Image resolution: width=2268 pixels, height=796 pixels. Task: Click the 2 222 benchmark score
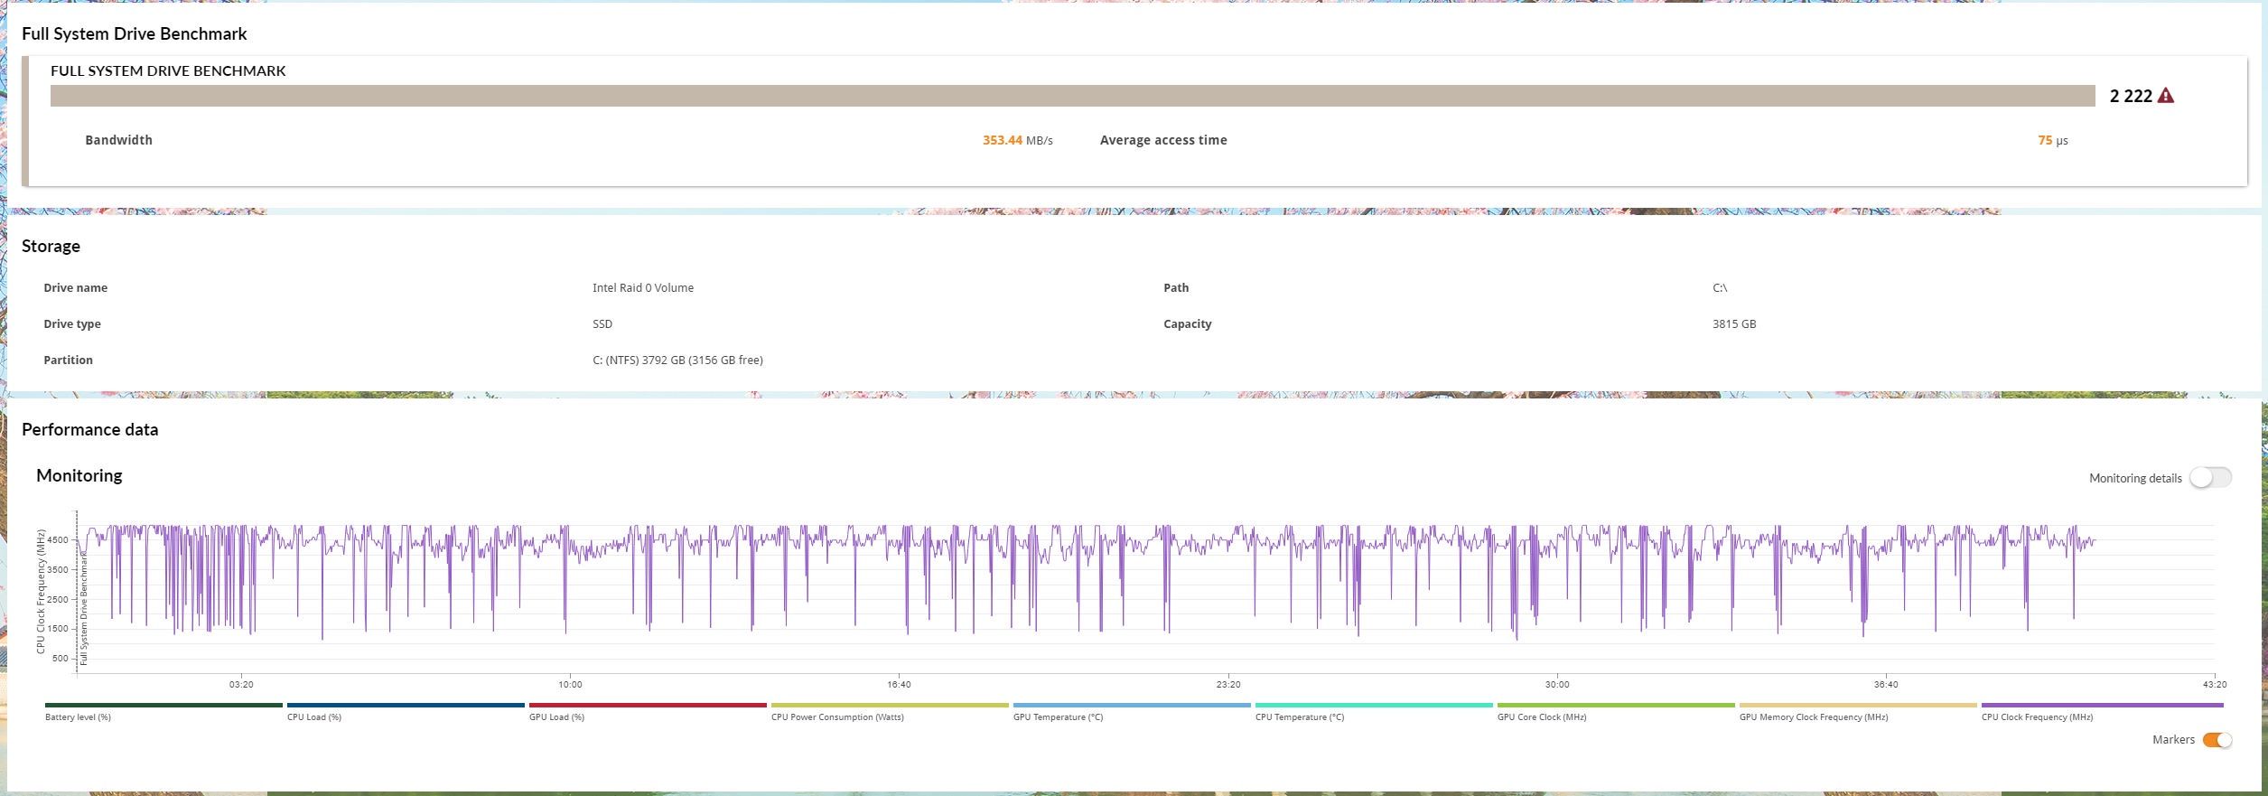pyautogui.click(x=2131, y=96)
